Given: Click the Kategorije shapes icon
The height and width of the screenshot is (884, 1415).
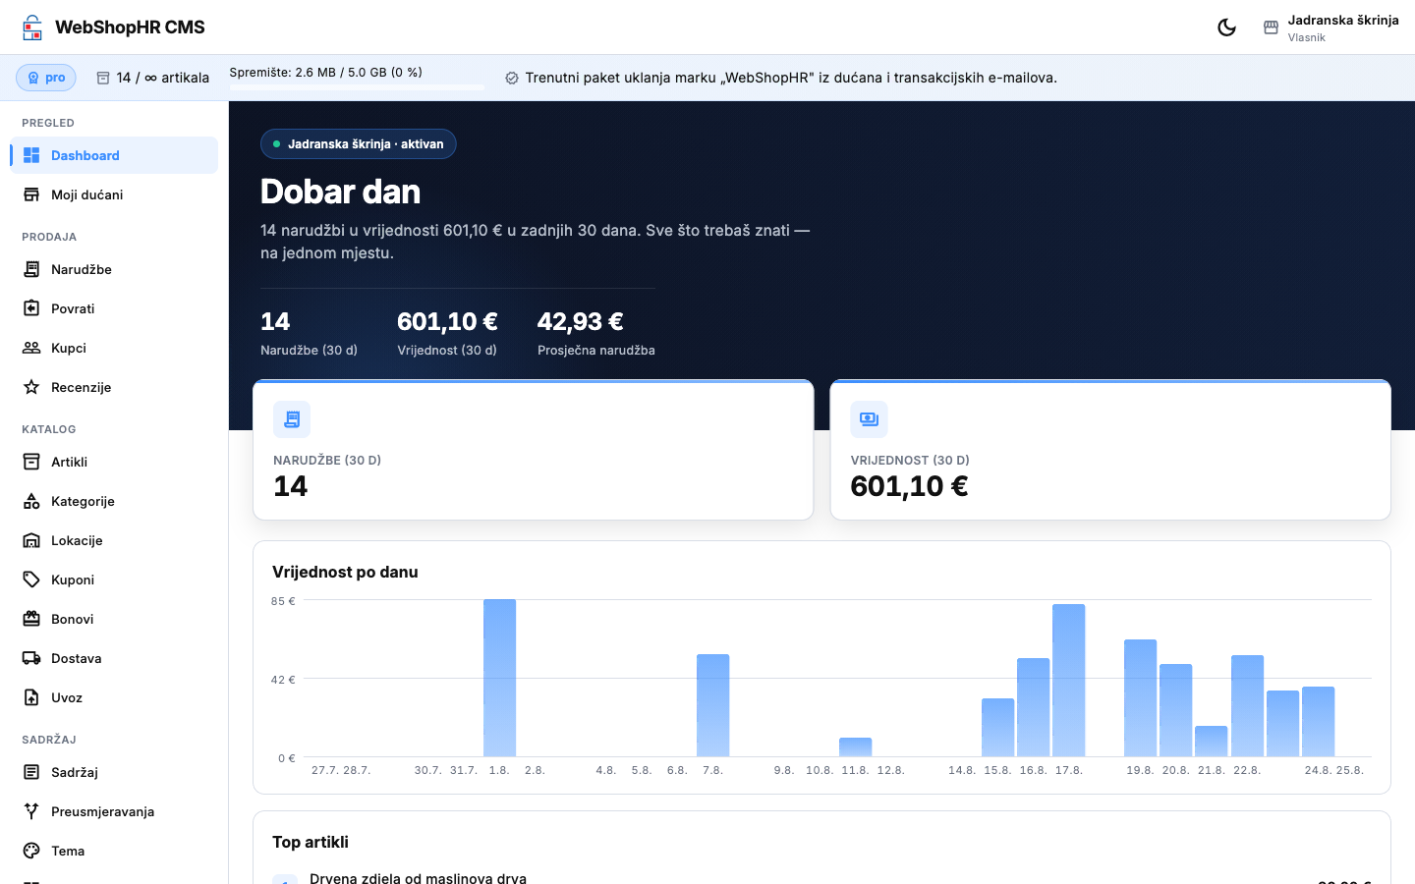Looking at the screenshot, I should [31, 501].
